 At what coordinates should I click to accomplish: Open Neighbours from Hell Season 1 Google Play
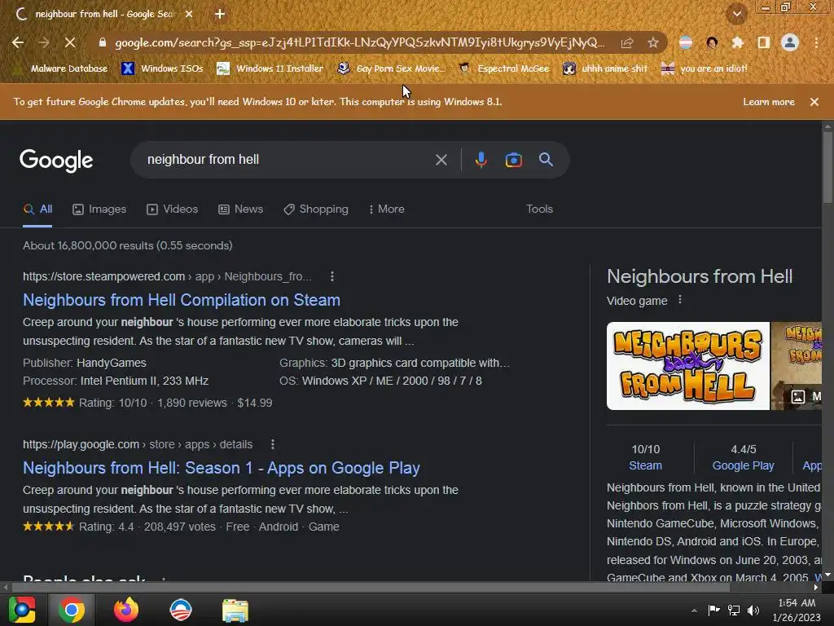[222, 468]
